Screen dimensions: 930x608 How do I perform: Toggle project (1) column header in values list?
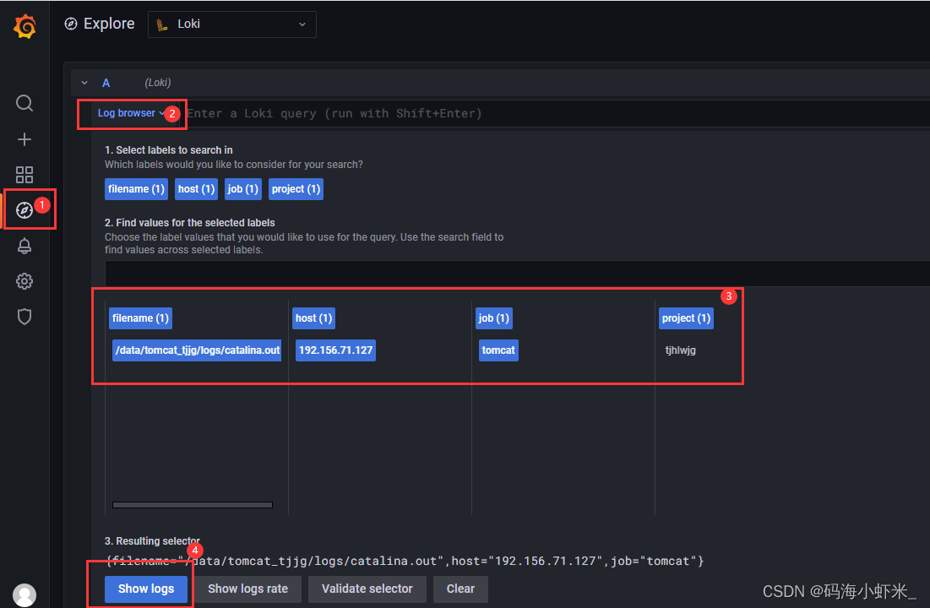pyautogui.click(x=686, y=318)
